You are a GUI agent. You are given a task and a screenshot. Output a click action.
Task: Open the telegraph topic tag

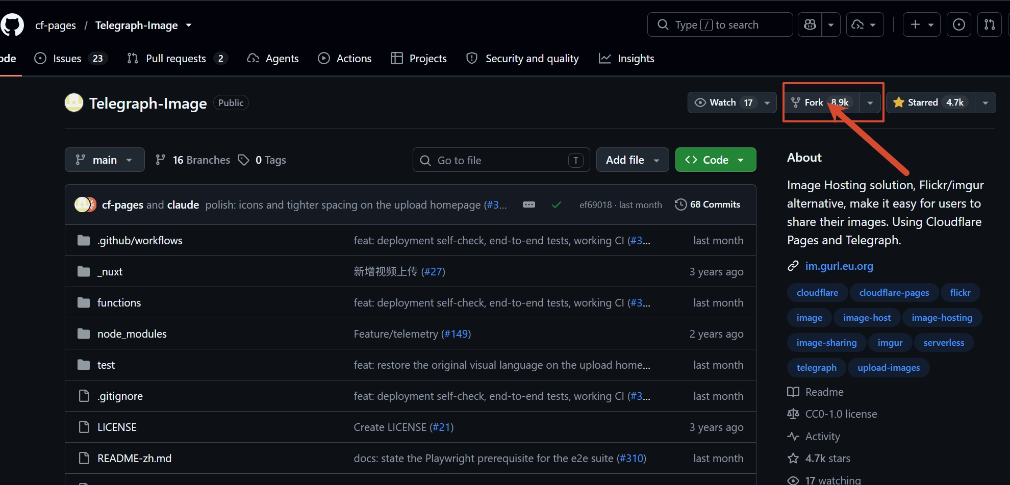point(816,367)
